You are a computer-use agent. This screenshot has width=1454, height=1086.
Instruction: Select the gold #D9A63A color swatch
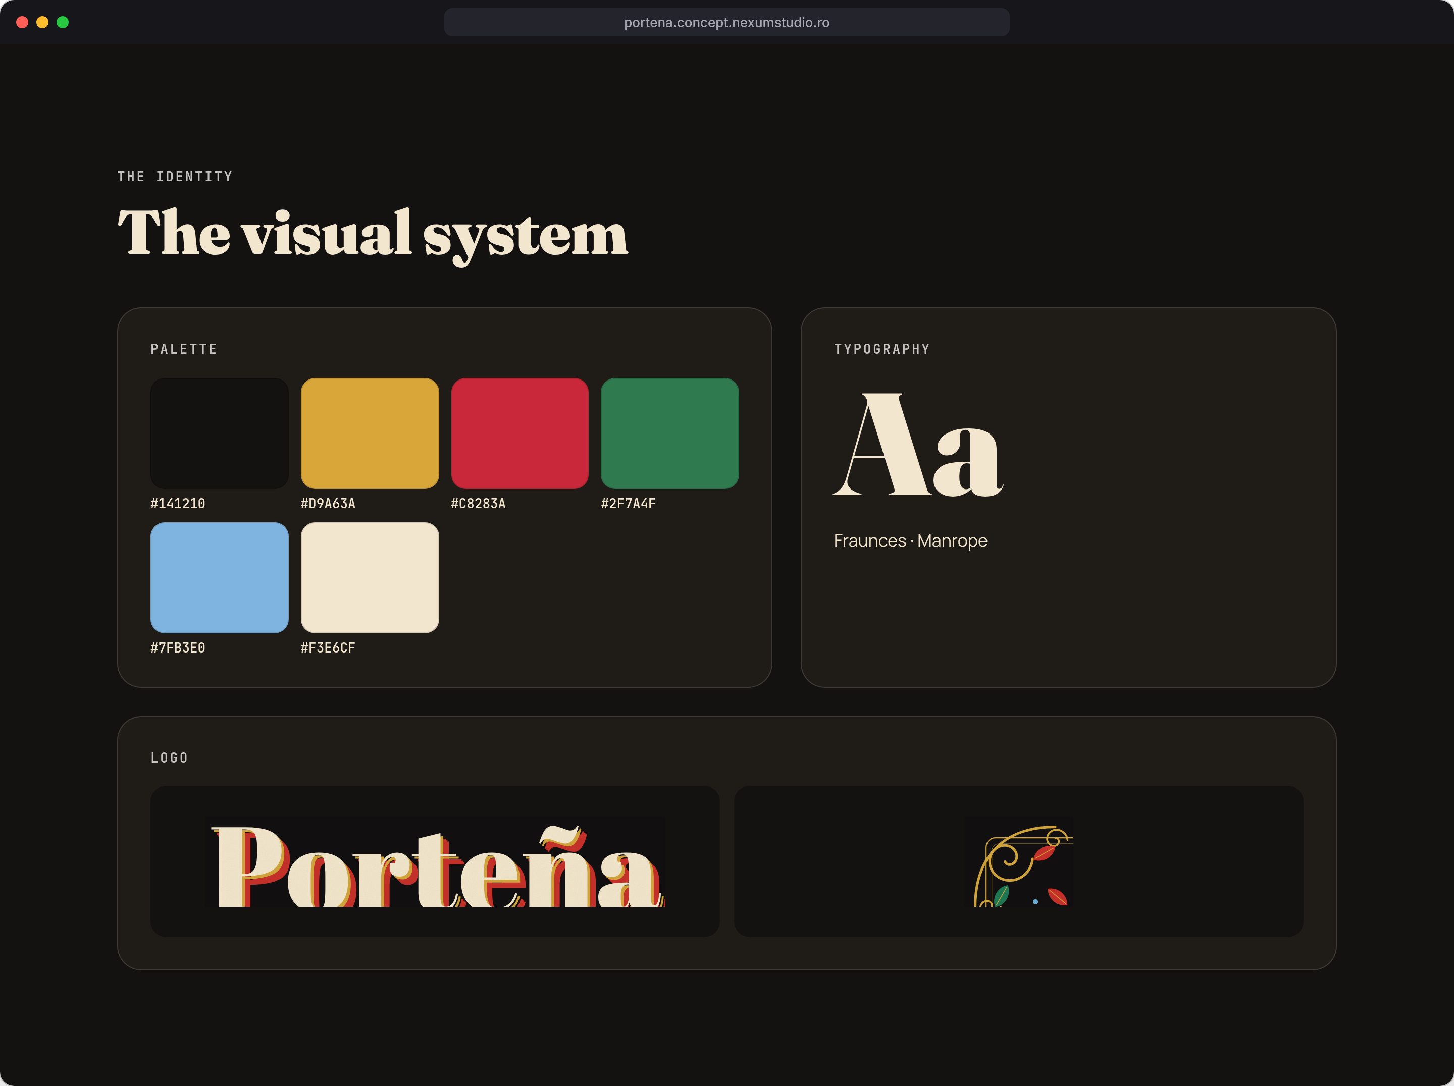(370, 433)
